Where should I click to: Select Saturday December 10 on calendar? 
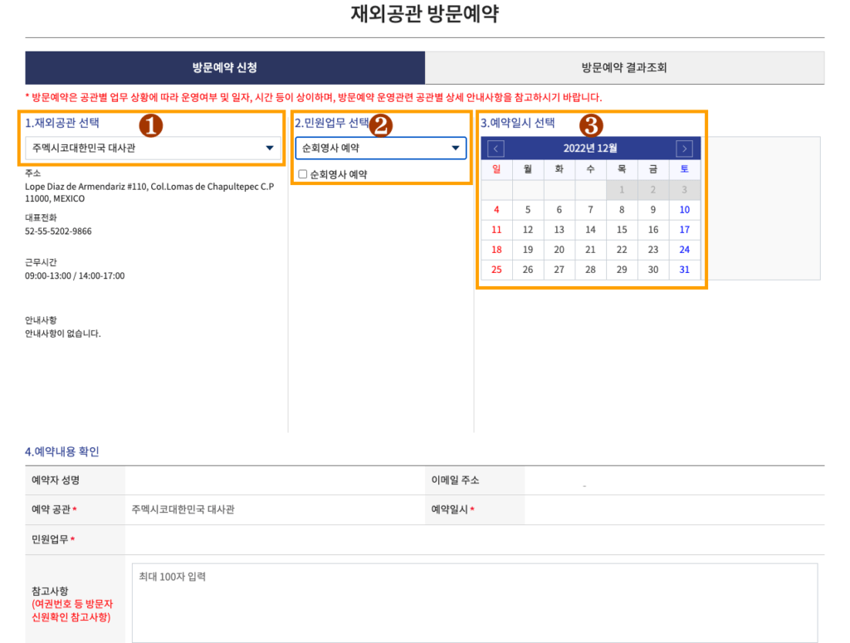point(685,210)
